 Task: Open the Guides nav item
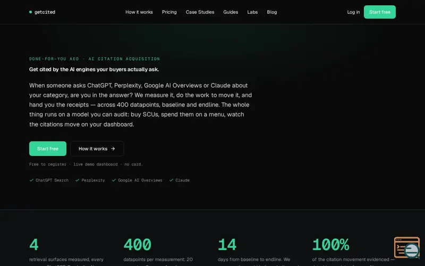click(231, 12)
